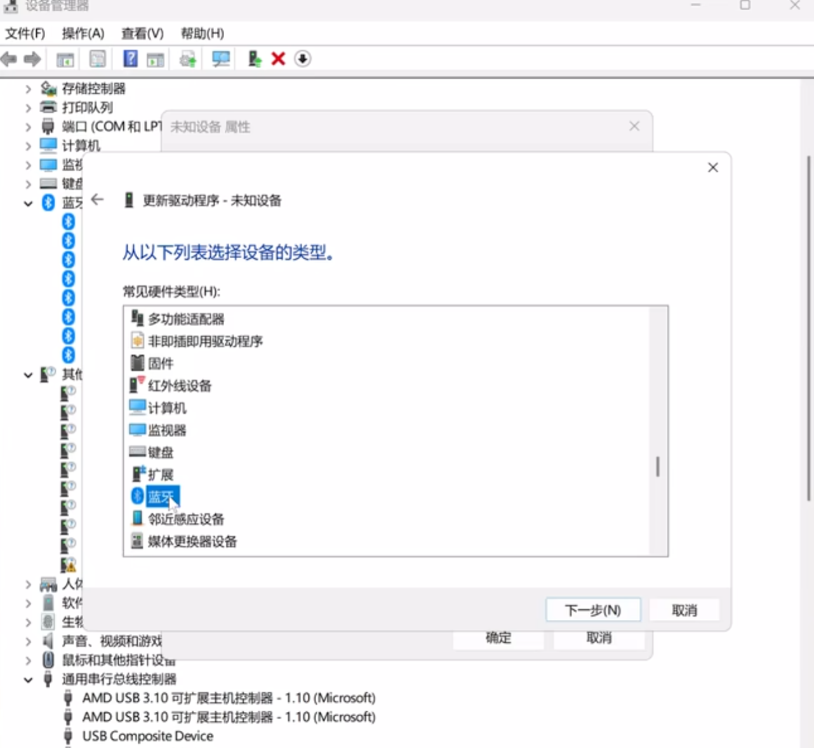Click 取消 in the properties dialog behind

599,638
